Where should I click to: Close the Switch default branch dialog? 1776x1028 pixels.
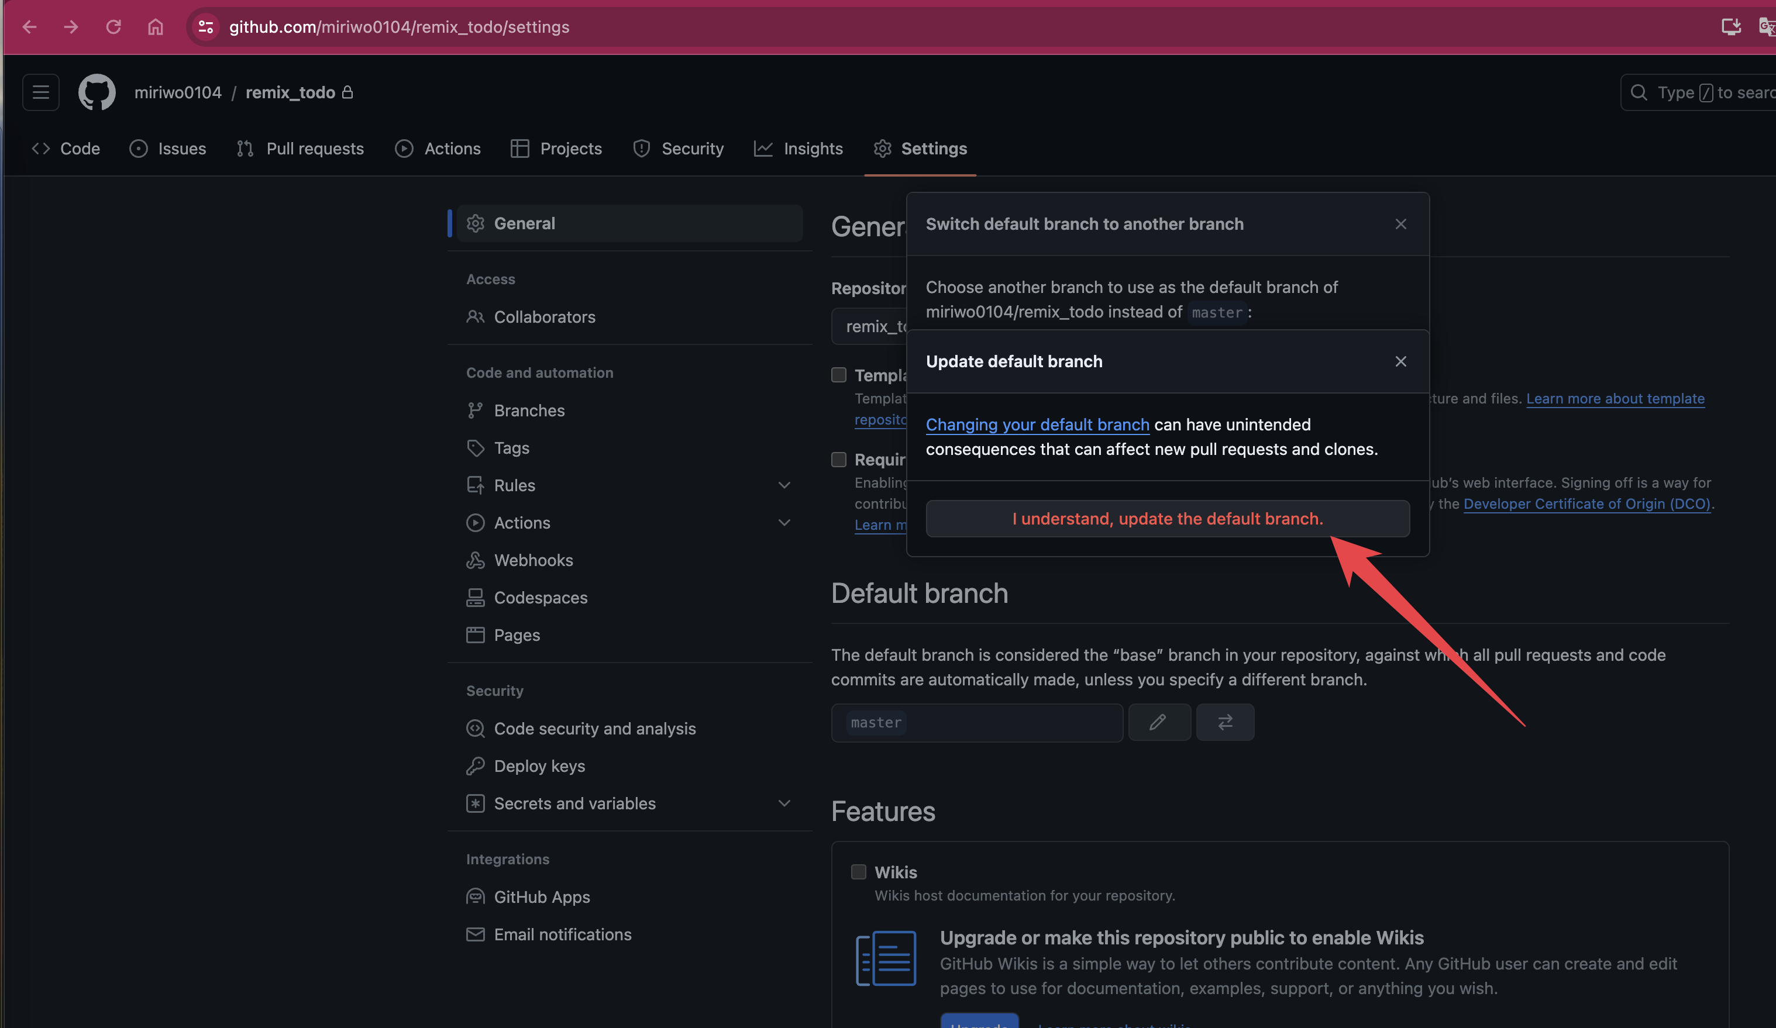1400,224
